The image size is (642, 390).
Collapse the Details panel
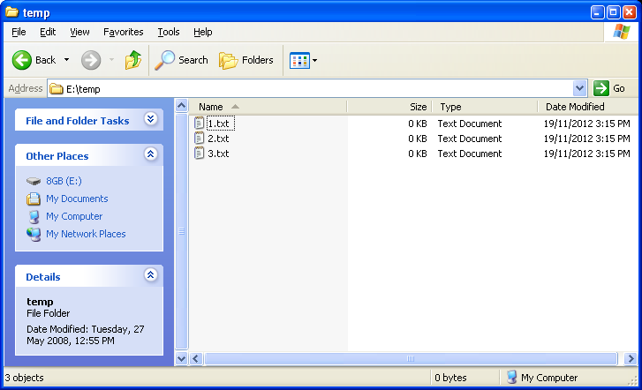coord(150,275)
